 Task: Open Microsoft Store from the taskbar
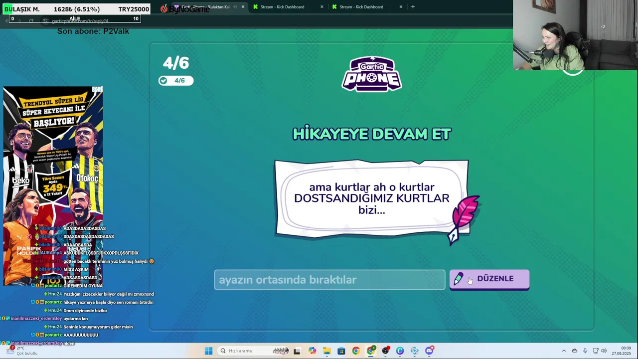pyautogui.click(x=341, y=351)
